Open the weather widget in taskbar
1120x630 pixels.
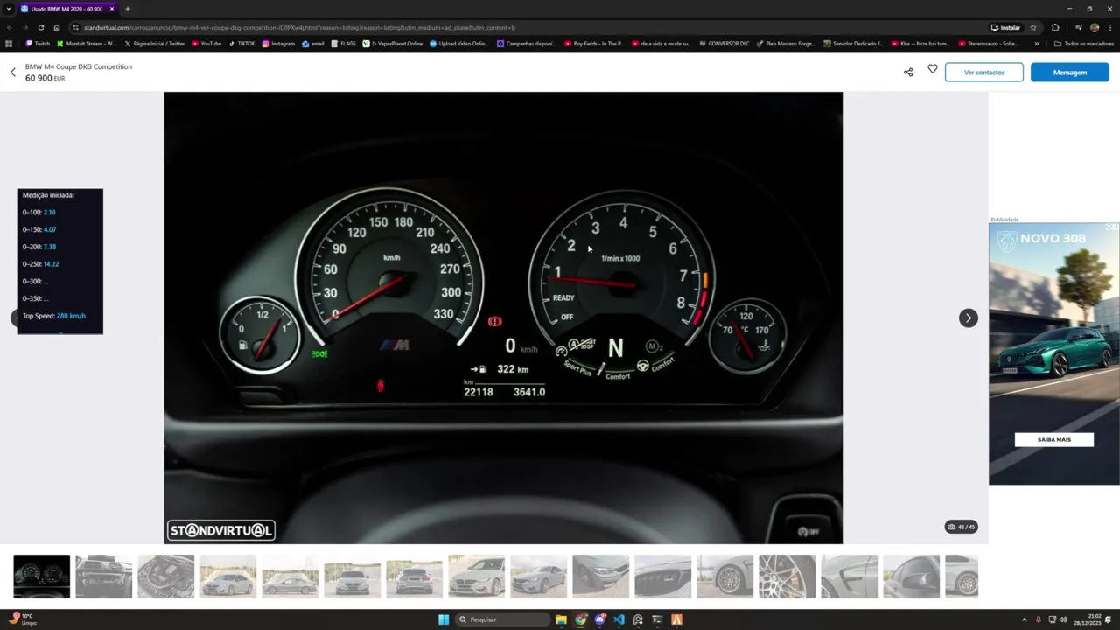pos(24,619)
